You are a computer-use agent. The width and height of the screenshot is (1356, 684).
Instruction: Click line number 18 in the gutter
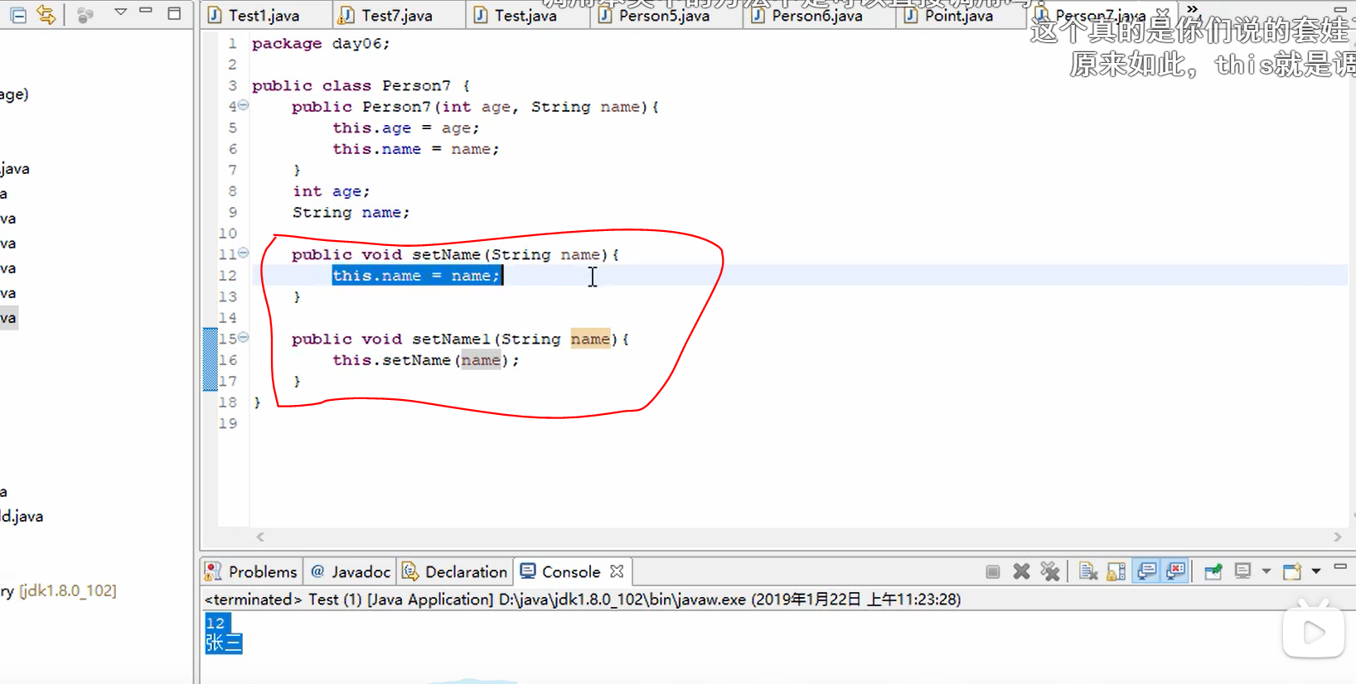pyautogui.click(x=227, y=402)
